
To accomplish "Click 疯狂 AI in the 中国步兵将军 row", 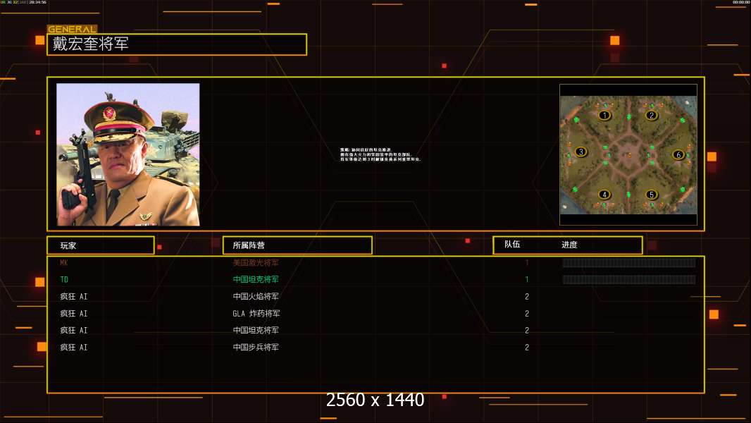I will point(74,348).
